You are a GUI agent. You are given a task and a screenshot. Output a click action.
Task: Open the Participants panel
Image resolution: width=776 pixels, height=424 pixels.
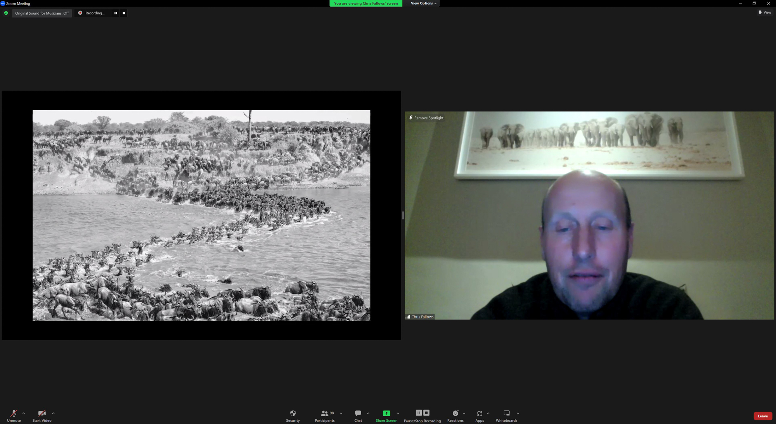click(x=325, y=415)
